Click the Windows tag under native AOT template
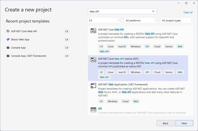This screenshot has width=198, height=131. click(x=135, y=72)
